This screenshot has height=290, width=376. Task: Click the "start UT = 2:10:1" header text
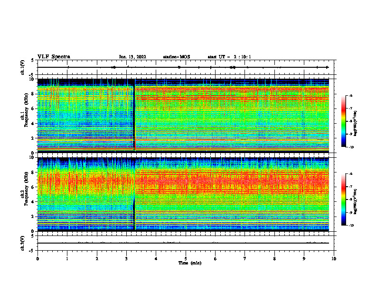click(229, 57)
